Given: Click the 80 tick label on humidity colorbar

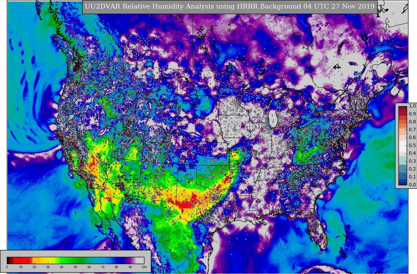Looking at the screenshot, I should (x=117, y=267).
